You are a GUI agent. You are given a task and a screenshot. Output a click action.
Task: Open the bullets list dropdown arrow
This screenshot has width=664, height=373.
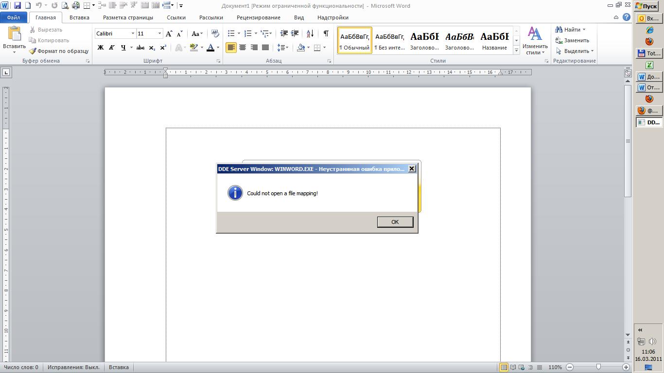coord(239,34)
